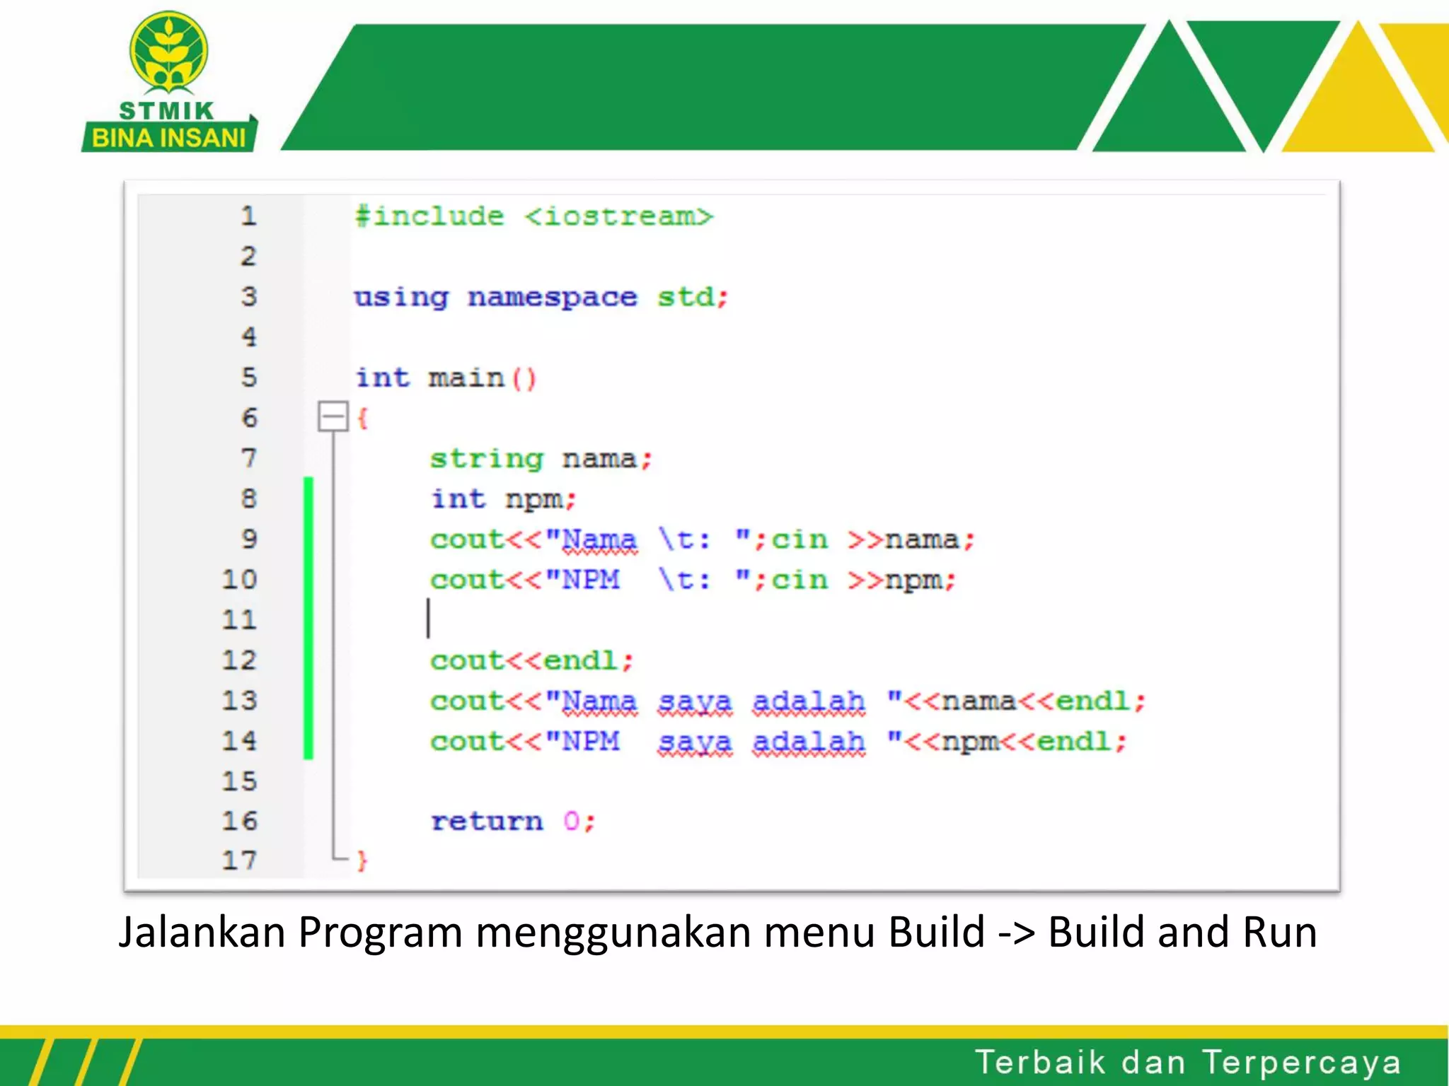This screenshot has width=1449, height=1086.
Task: Click line number 5 in gutter
Action: click(x=248, y=377)
